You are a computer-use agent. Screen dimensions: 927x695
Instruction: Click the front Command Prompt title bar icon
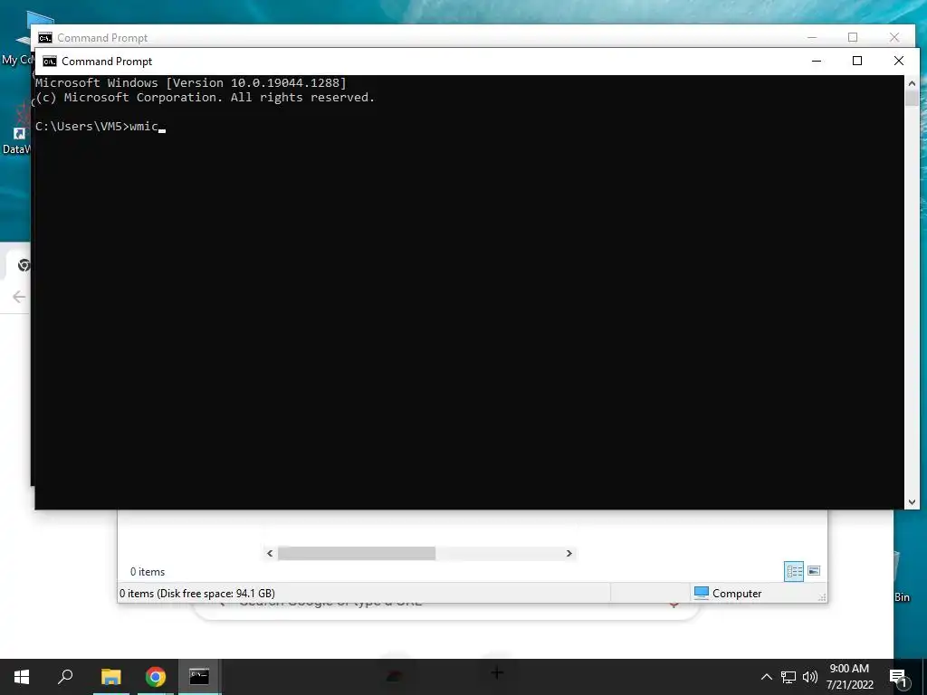point(50,62)
